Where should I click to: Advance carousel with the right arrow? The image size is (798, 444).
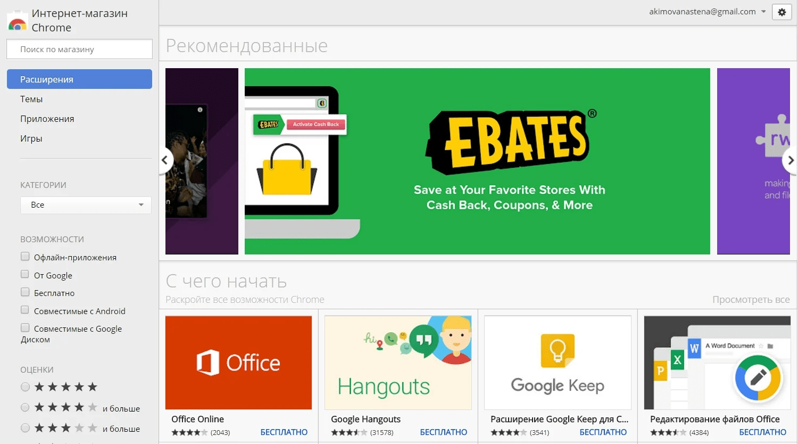(790, 160)
